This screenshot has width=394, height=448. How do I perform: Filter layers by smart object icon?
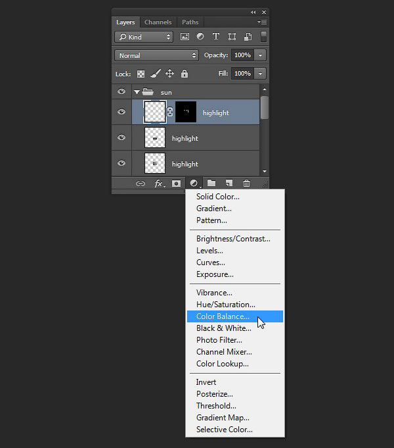point(248,37)
